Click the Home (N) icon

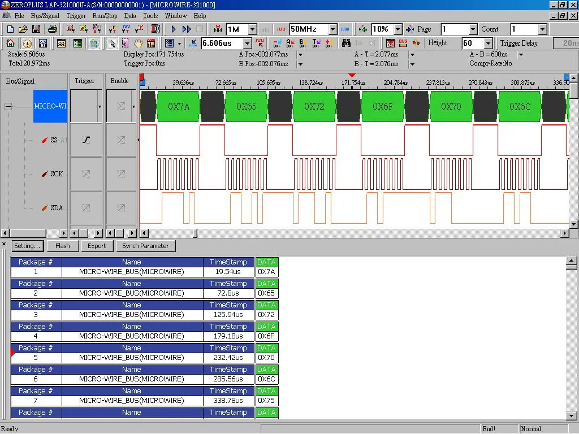[x=10, y=43]
